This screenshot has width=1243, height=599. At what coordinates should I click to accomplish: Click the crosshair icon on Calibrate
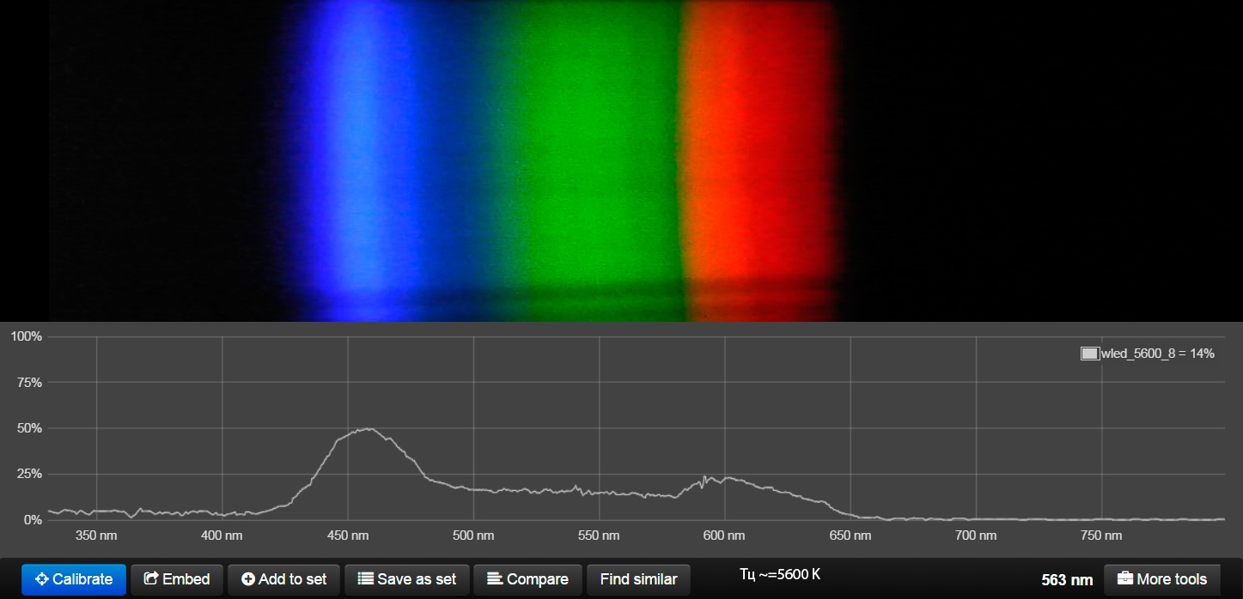pyautogui.click(x=42, y=579)
